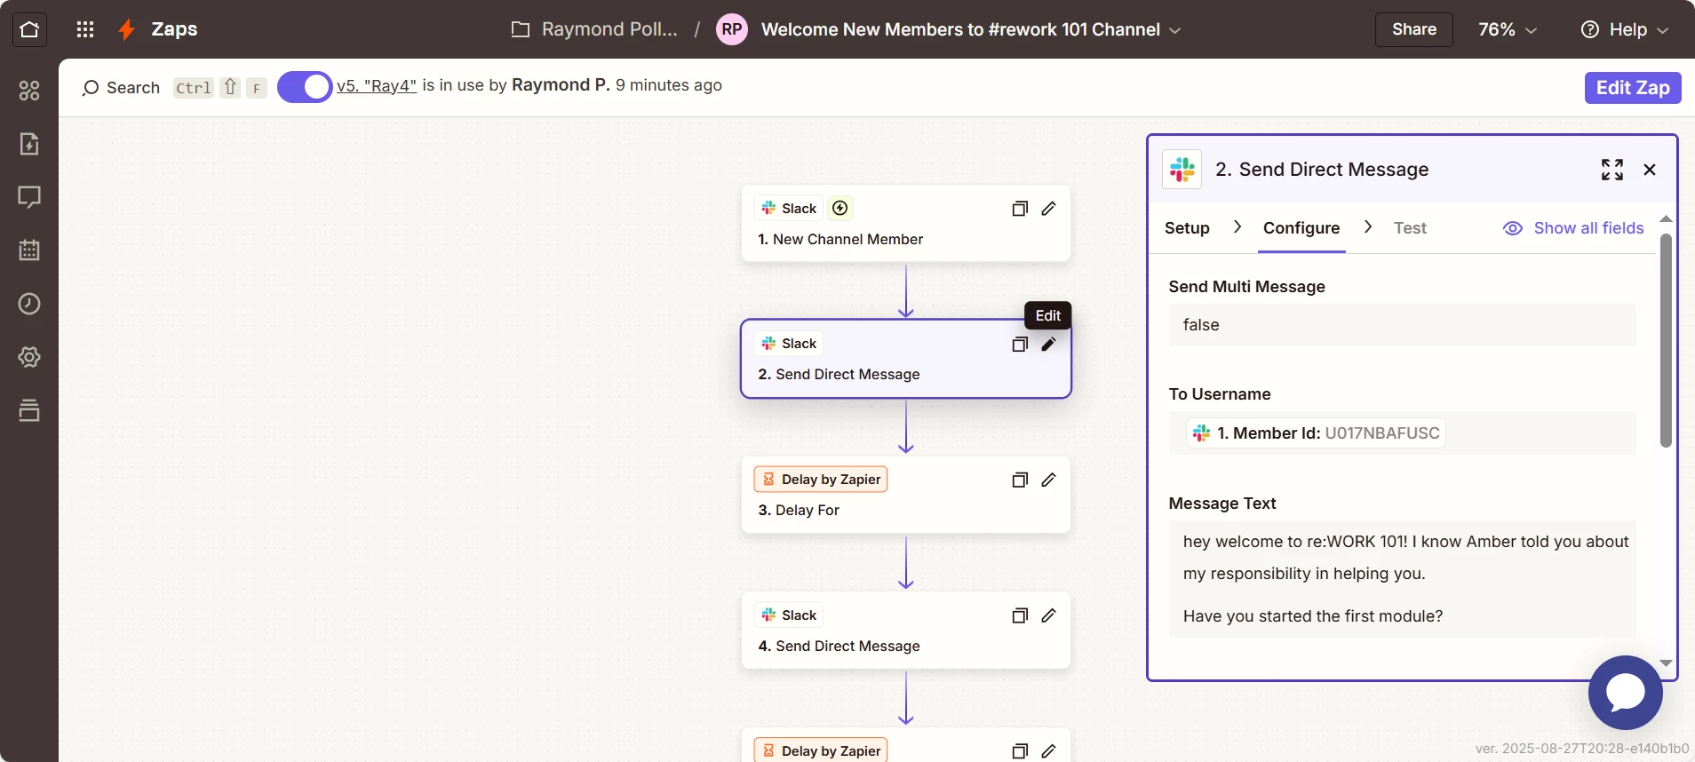Screen dimensions: 1695x762
Task: Expand the step panel to fullscreen
Action: point(1612,170)
